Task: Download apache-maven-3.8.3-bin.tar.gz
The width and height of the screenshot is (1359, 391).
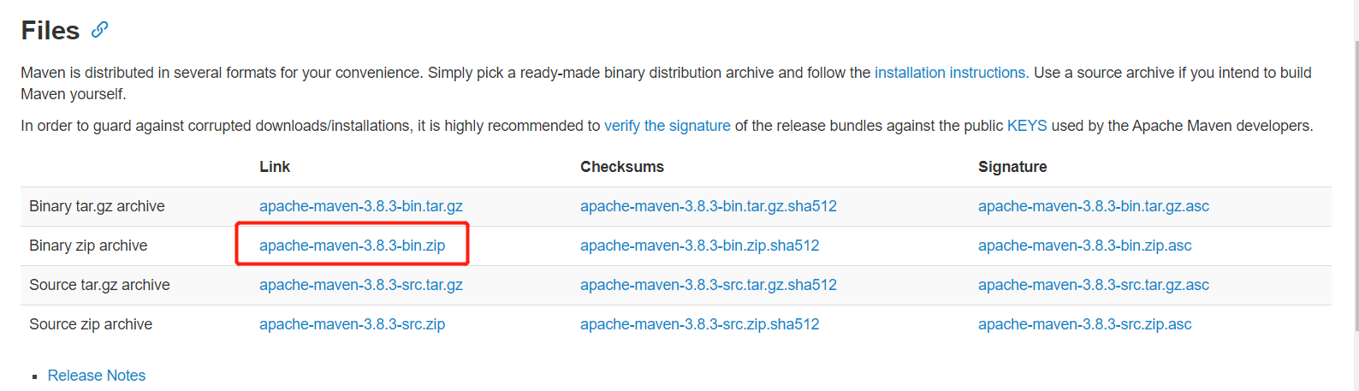Action: pos(361,206)
